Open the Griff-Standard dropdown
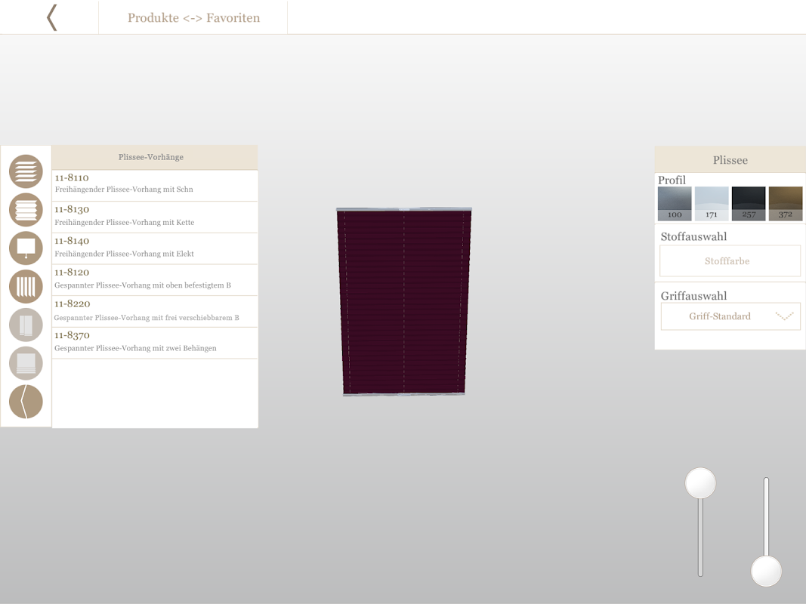This screenshot has width=806, height=604. pyautogui.click(x=730, y=316)
